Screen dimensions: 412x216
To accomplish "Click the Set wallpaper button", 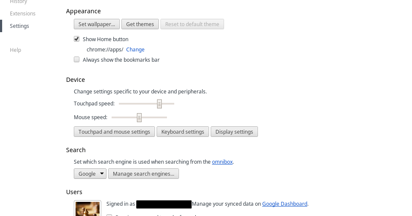I will coord(97,24).
